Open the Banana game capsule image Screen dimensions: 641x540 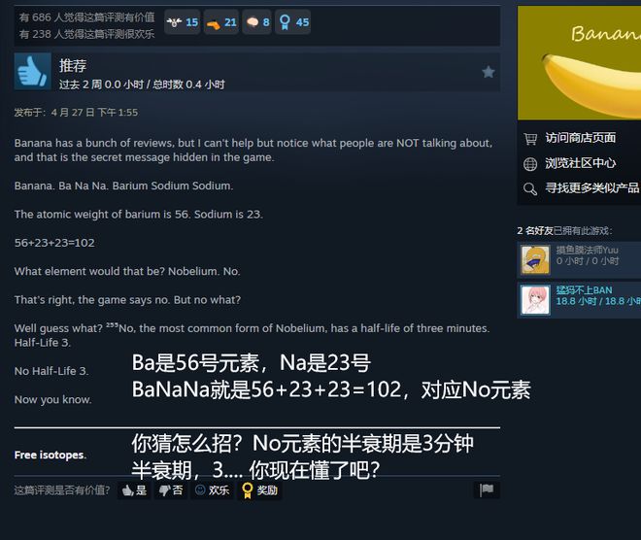pyautogui.click(x=579, y=62)
